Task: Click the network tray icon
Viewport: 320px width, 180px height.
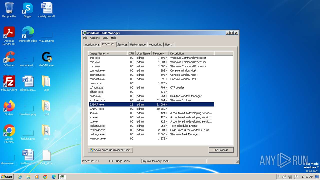Action: 290,177
